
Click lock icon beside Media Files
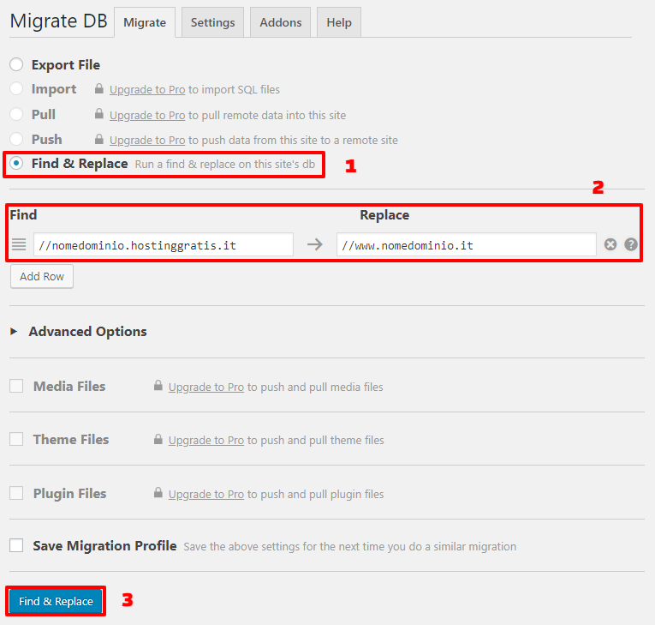158,386
